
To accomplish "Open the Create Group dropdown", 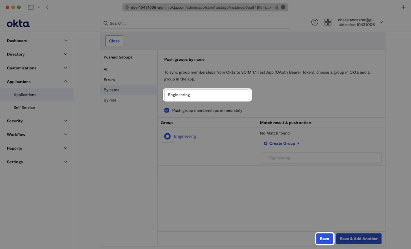I will pos(282,143).
